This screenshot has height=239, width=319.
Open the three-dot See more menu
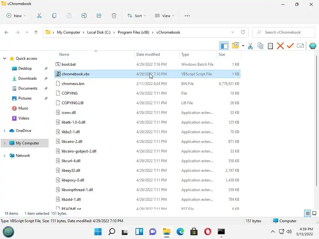(187, 16)
